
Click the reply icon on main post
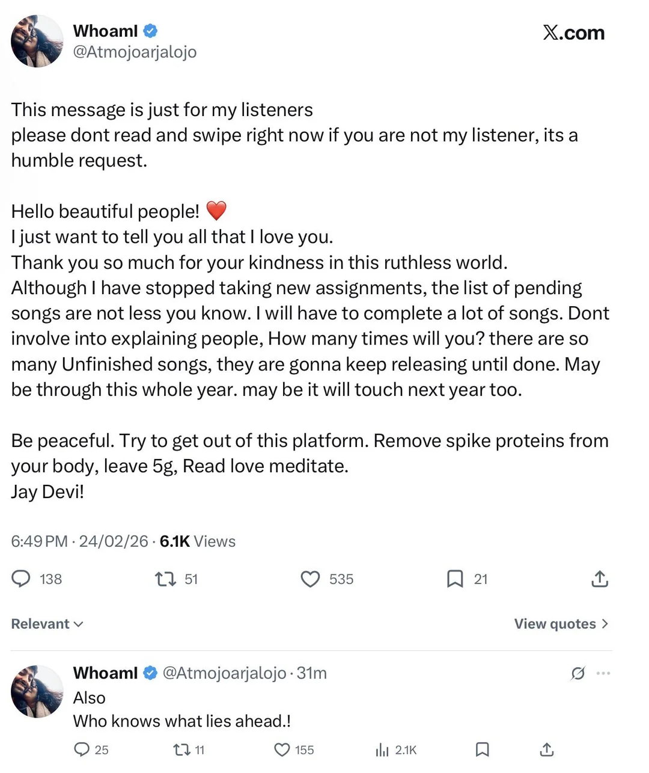21,579
